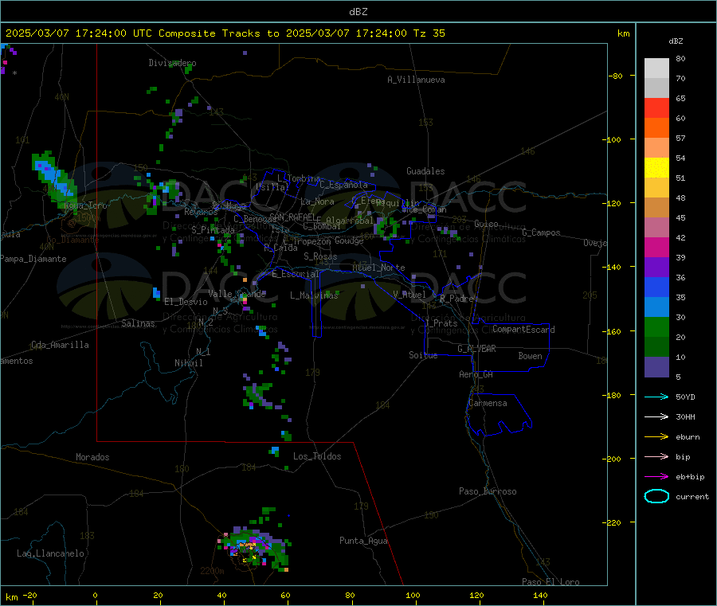Image resolution: width=717 pixels, height=606 pixels.
Task: Click the pink bip arrow icon
Action: 656,456
